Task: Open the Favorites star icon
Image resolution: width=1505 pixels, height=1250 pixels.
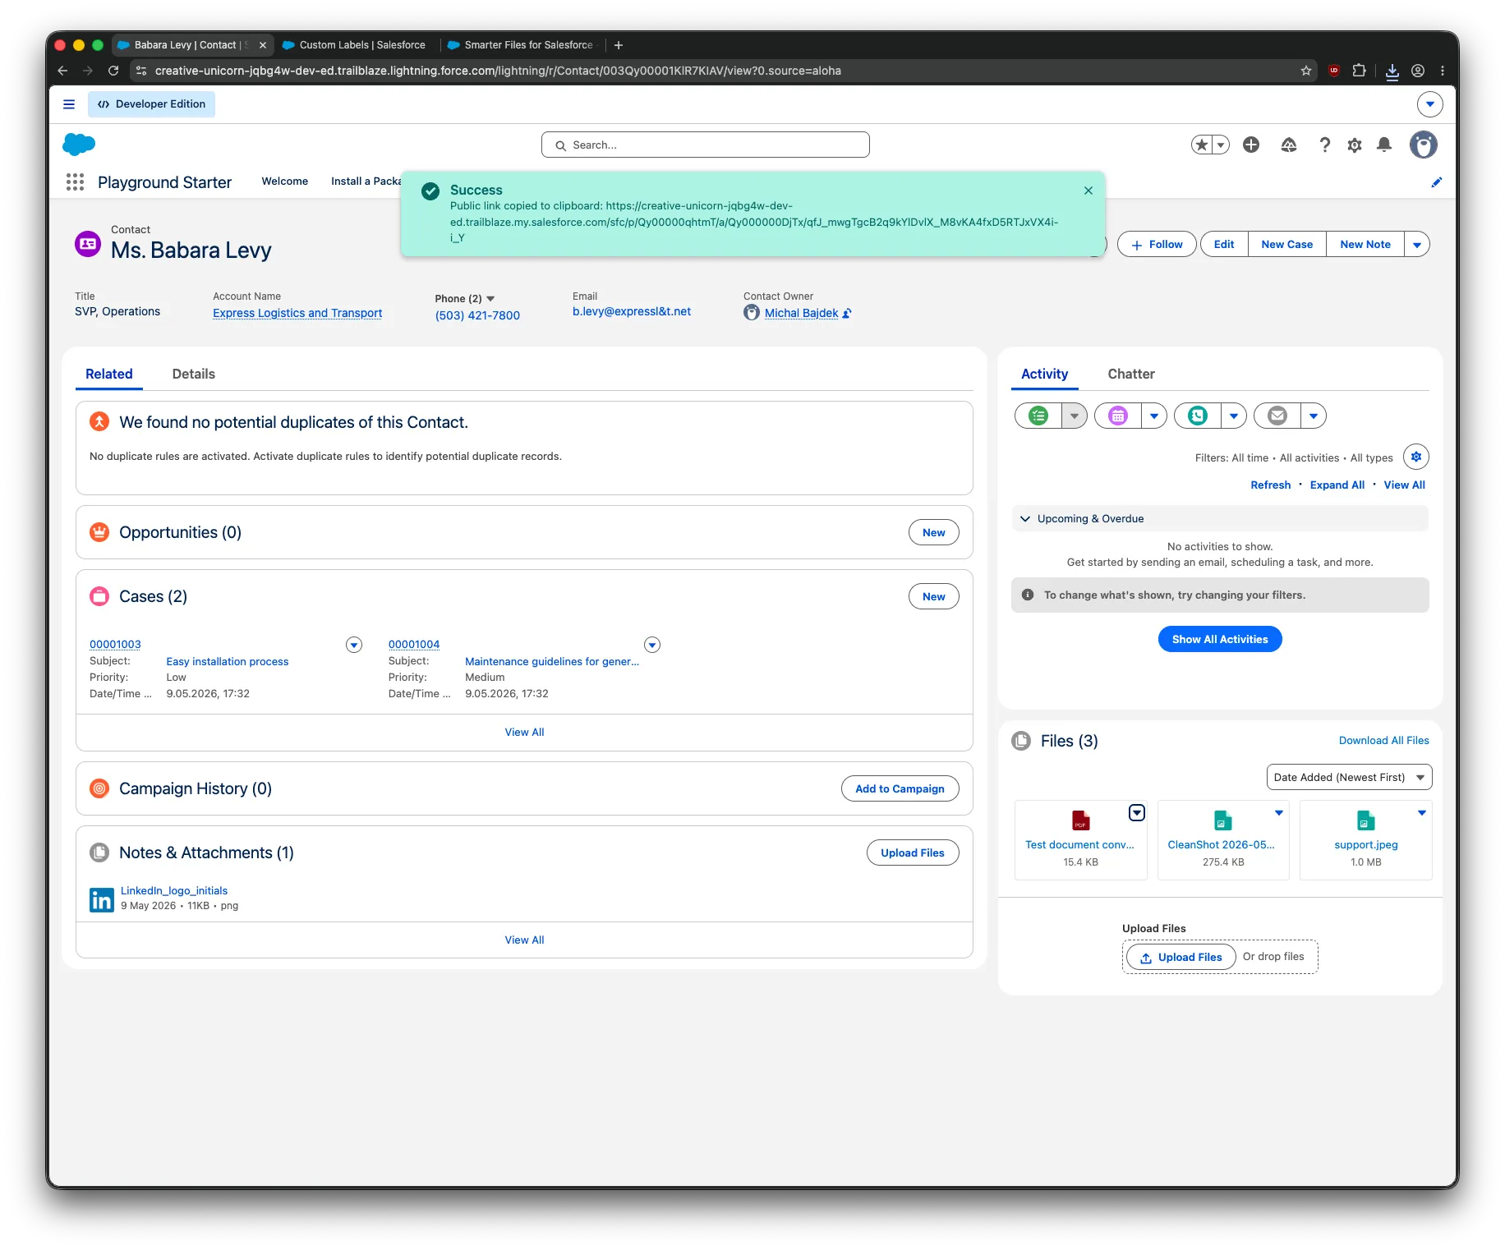Action: point(1202,145)
